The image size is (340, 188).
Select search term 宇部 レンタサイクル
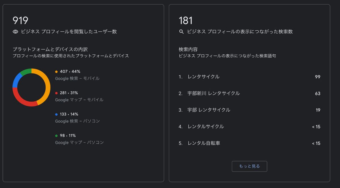pos(209,110)
